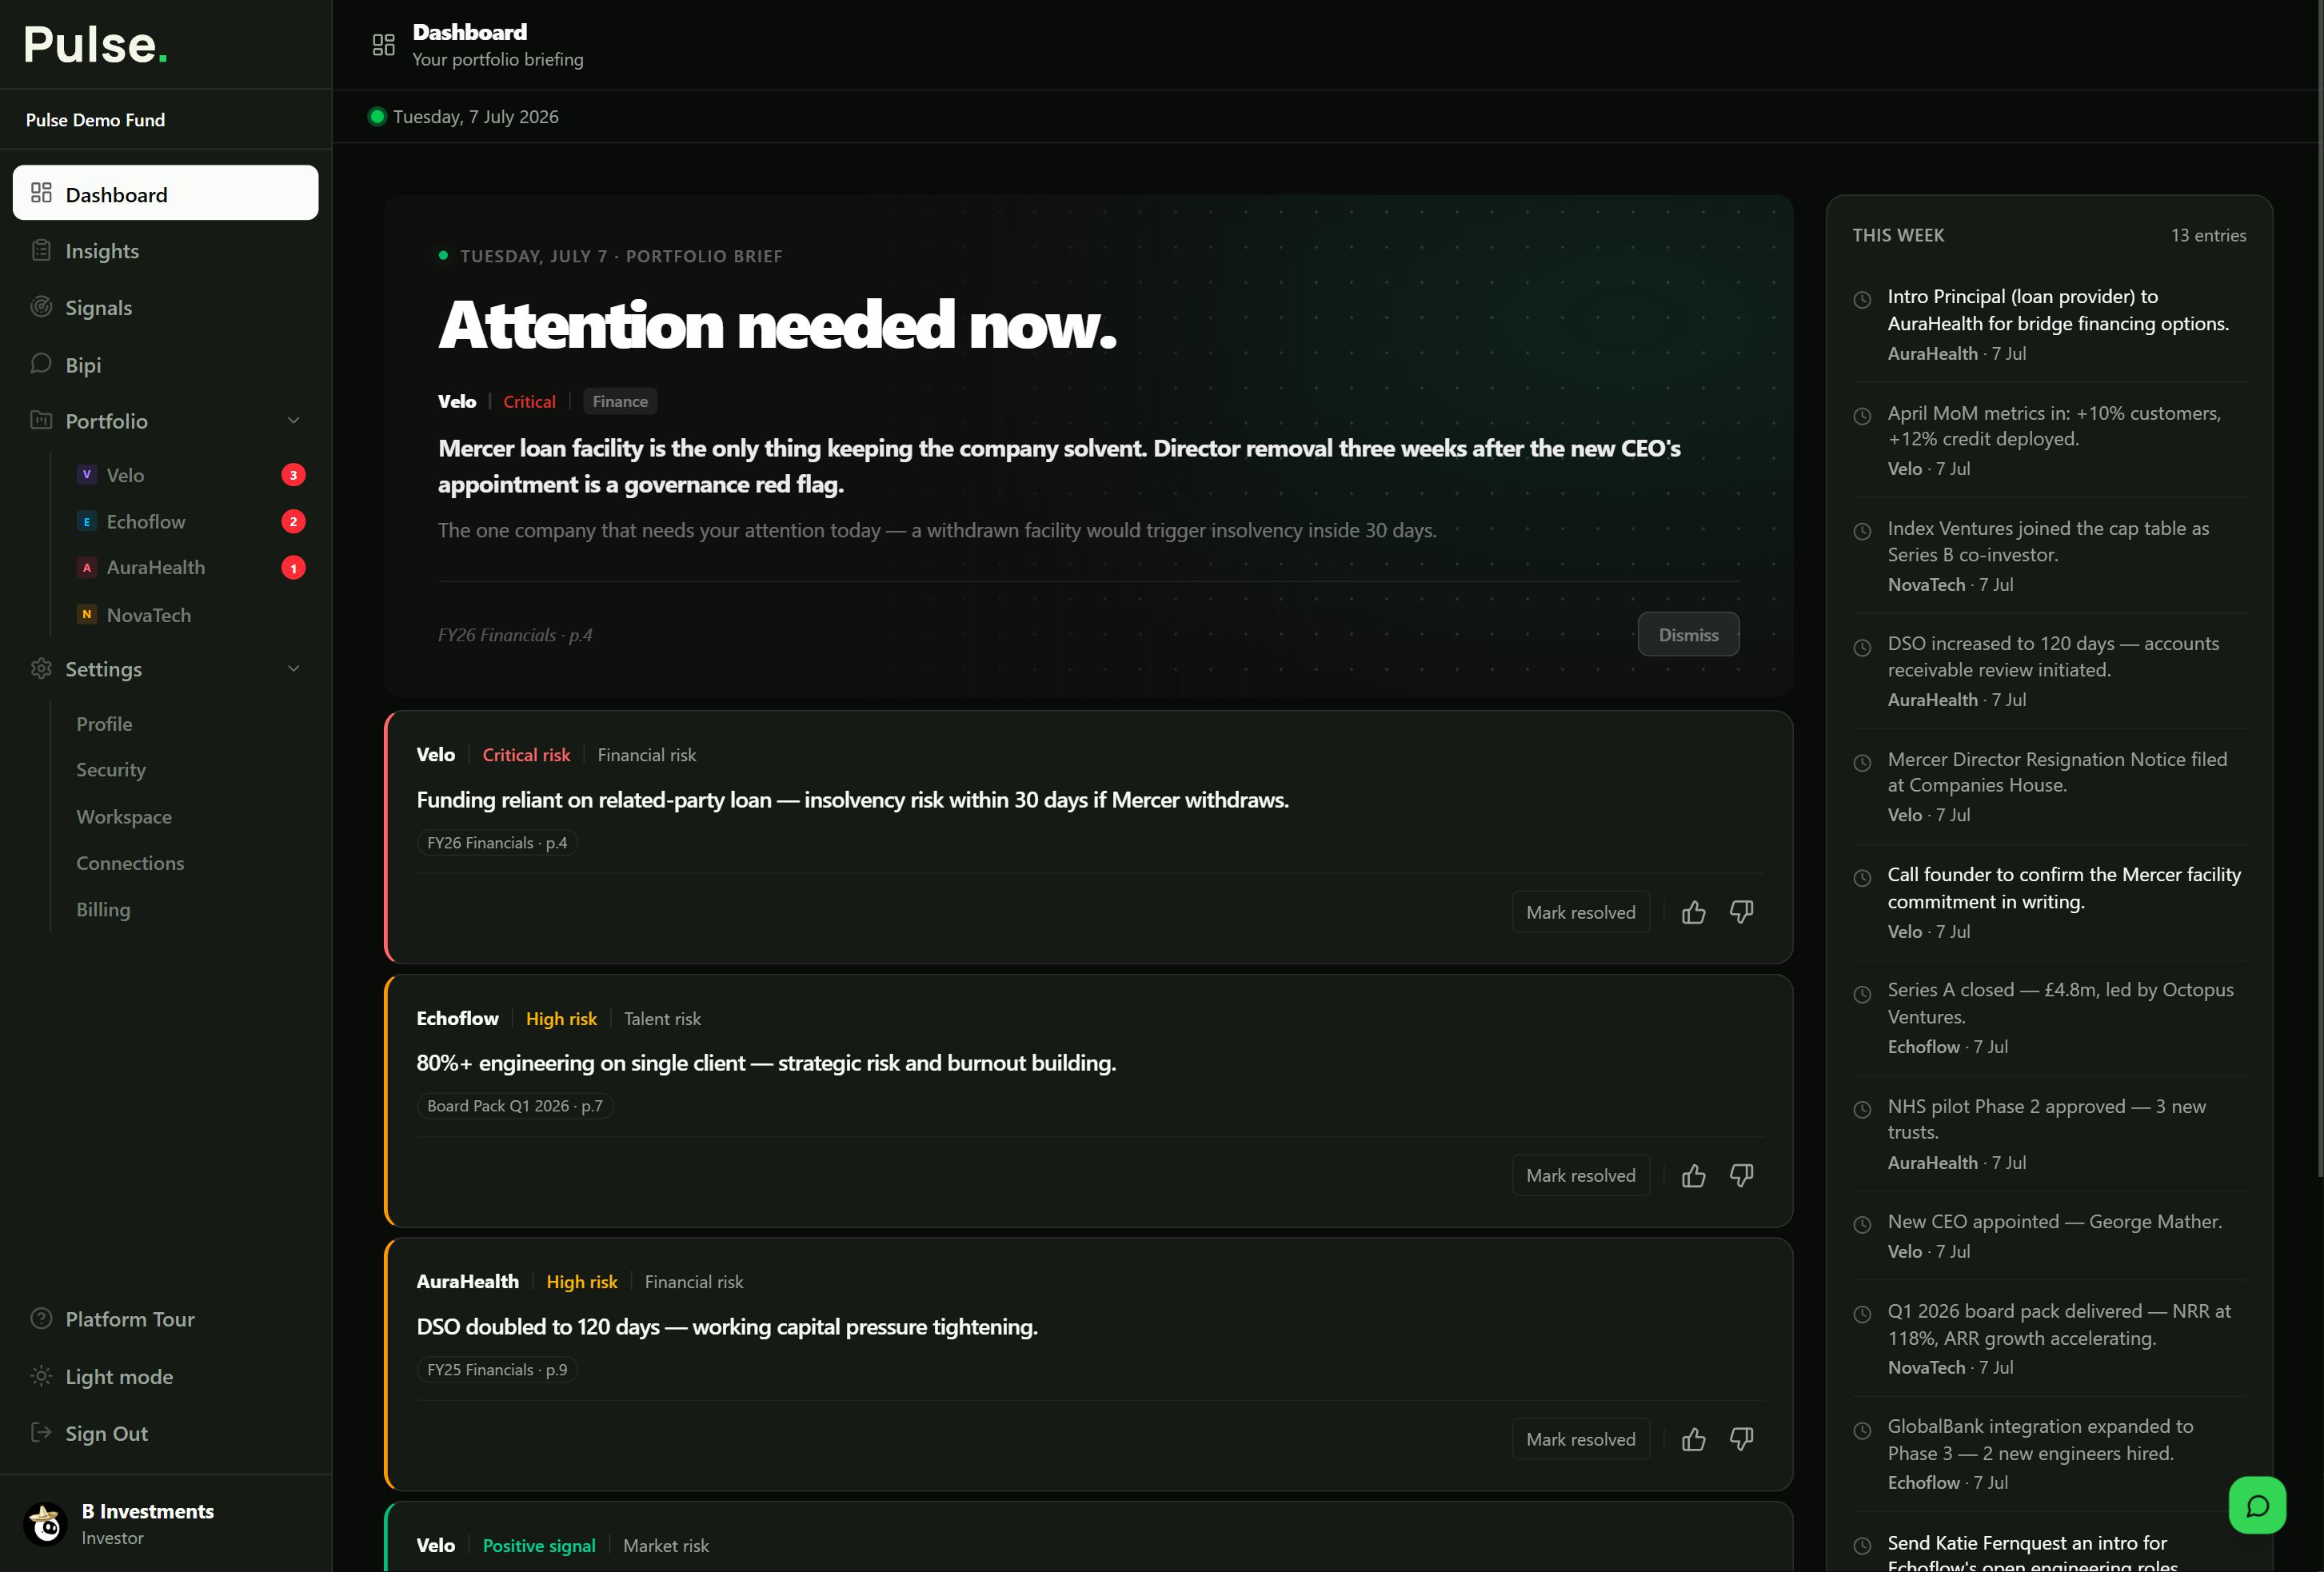Mark the Echoflow engineering risk resolved
Viewport: 2324px width, 1572px height.
(1580, 1175)
